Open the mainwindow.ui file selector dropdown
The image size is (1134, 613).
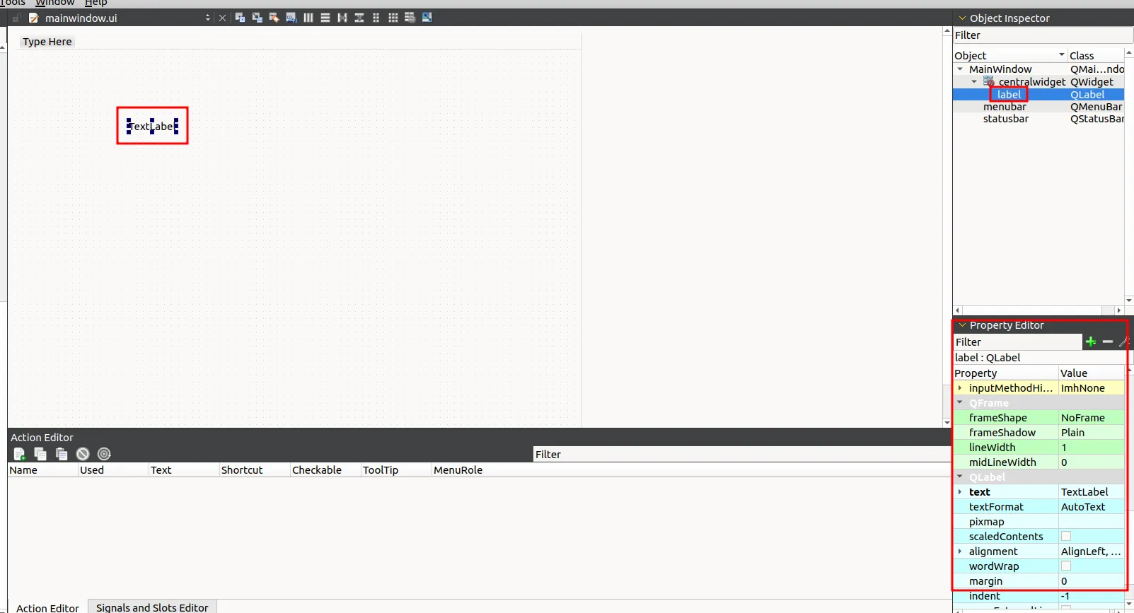pos(207,18)
